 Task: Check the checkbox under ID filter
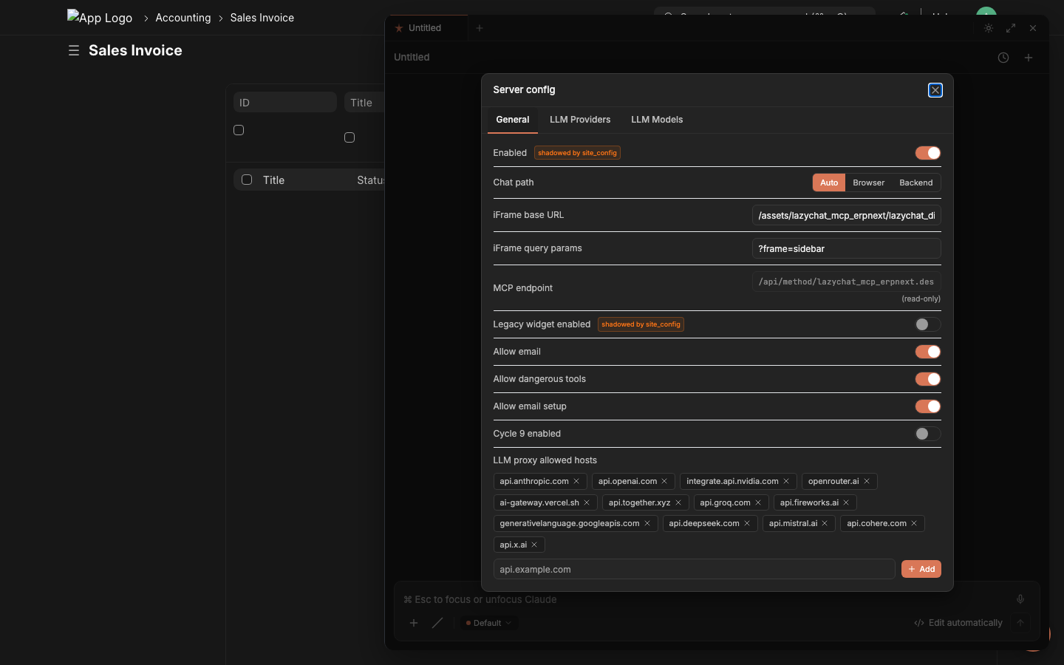point(239,130)
